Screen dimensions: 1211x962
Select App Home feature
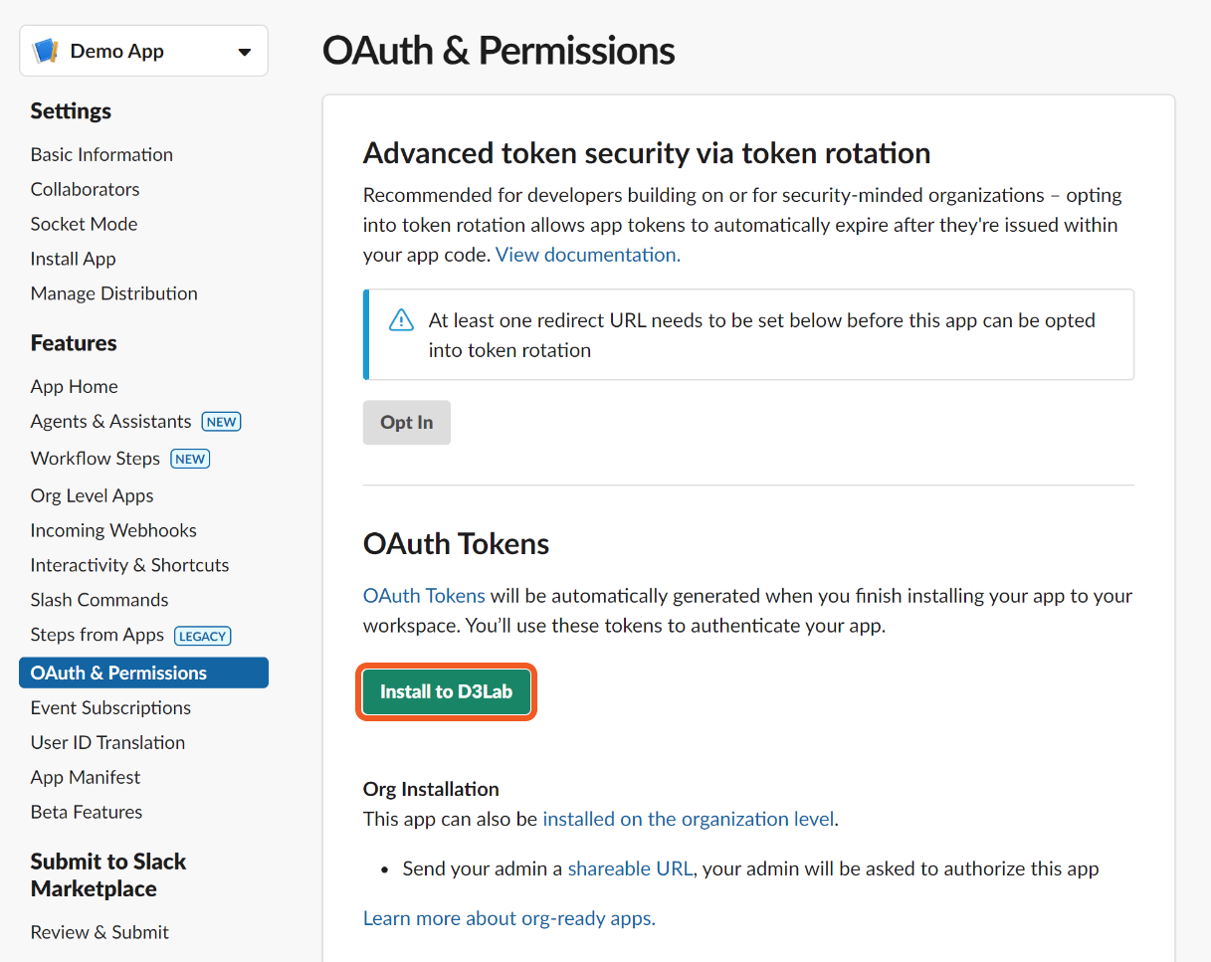[74, 386]
